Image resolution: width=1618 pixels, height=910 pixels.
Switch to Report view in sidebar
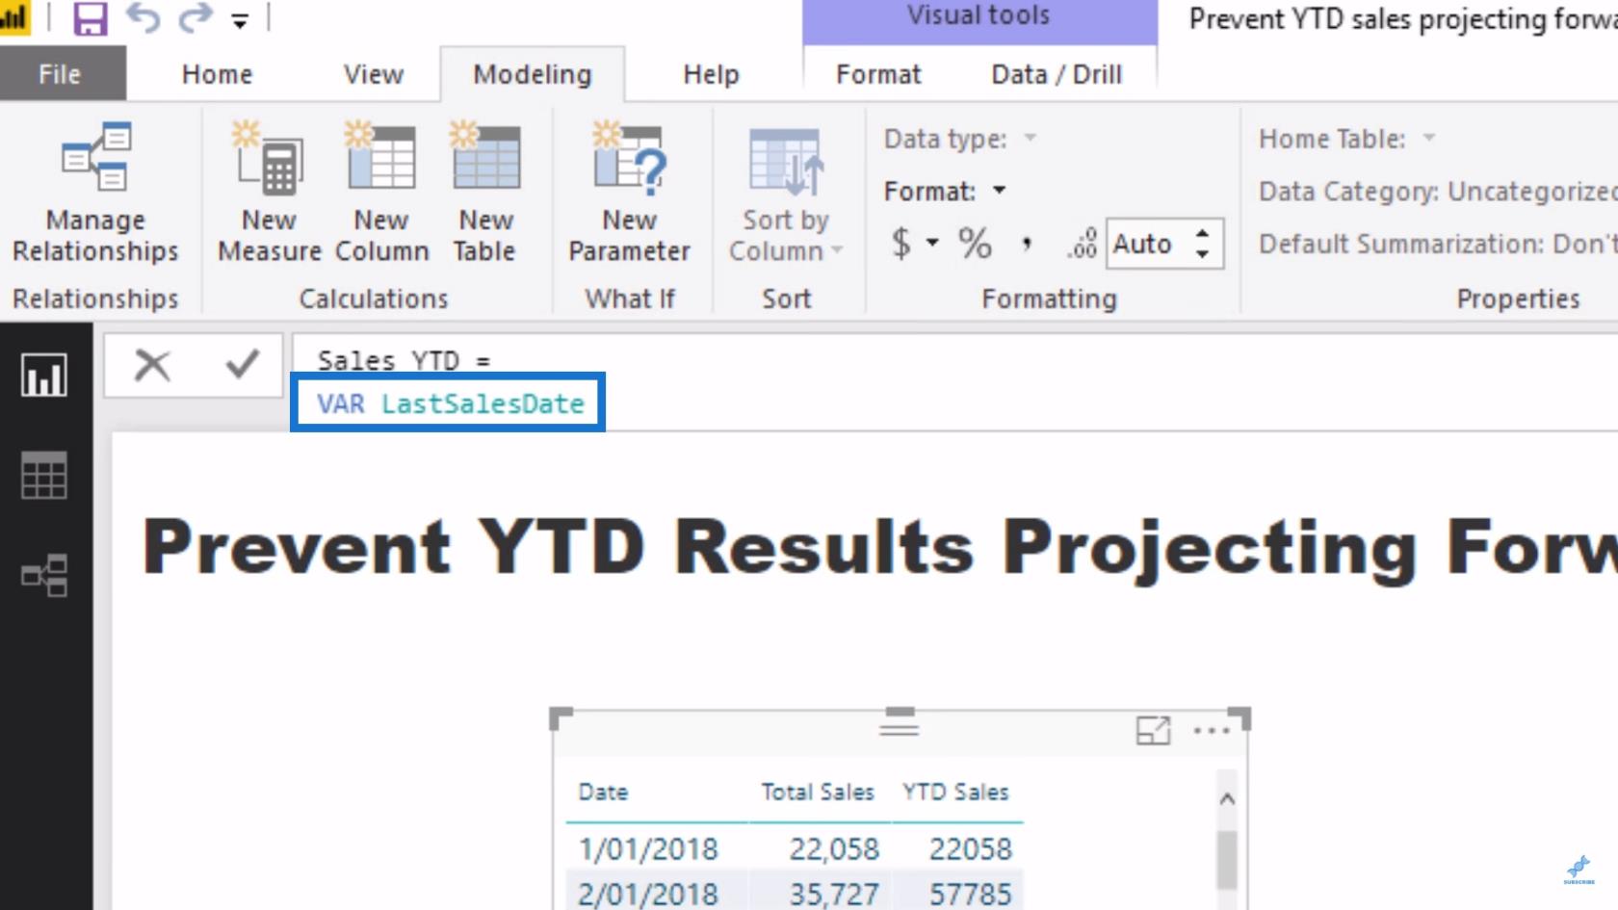tap(44, 374)
